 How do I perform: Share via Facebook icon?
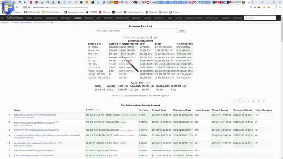coord(151,38)
